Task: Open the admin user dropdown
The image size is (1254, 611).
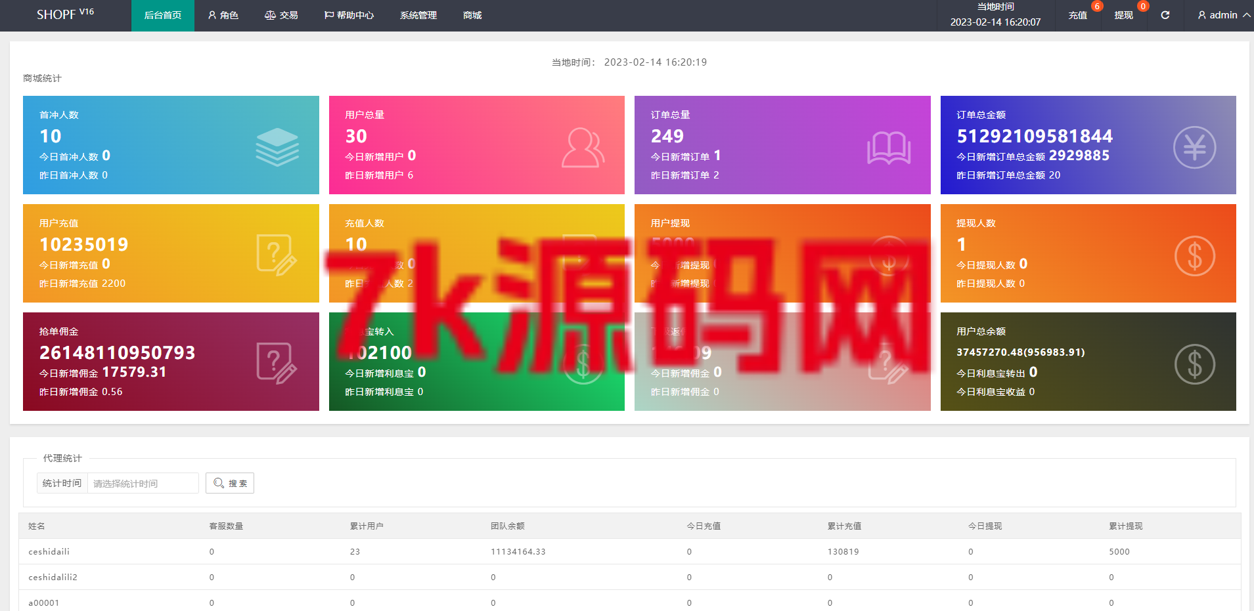Action: click(x=1224, y=15)
